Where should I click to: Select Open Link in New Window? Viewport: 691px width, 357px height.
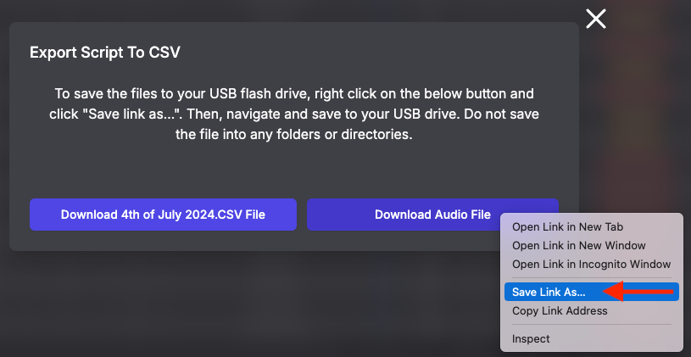tap(578, 246)
